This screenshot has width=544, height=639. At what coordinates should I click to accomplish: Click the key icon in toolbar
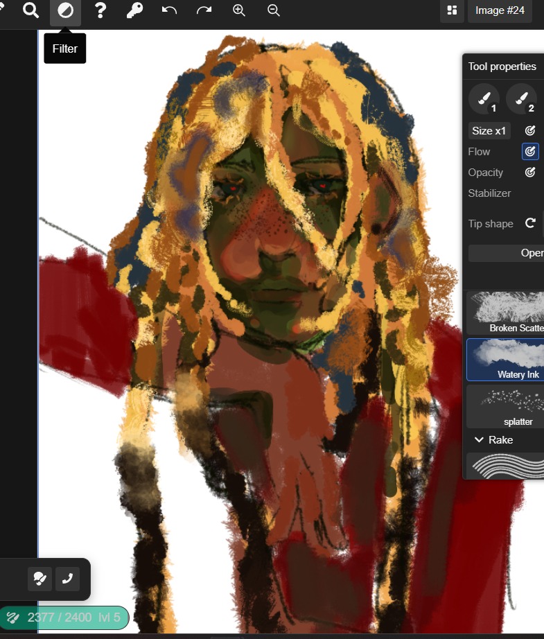(135, 10)
